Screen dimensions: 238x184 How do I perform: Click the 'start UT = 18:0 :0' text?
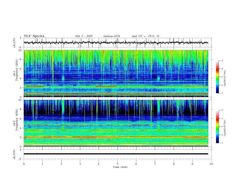tap(145, 36)
